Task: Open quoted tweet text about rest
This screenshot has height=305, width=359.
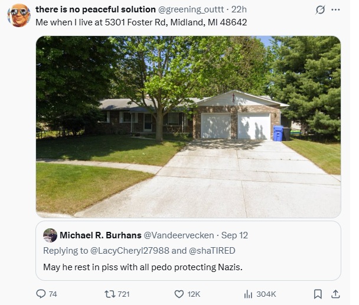Action: pos(143,267)
